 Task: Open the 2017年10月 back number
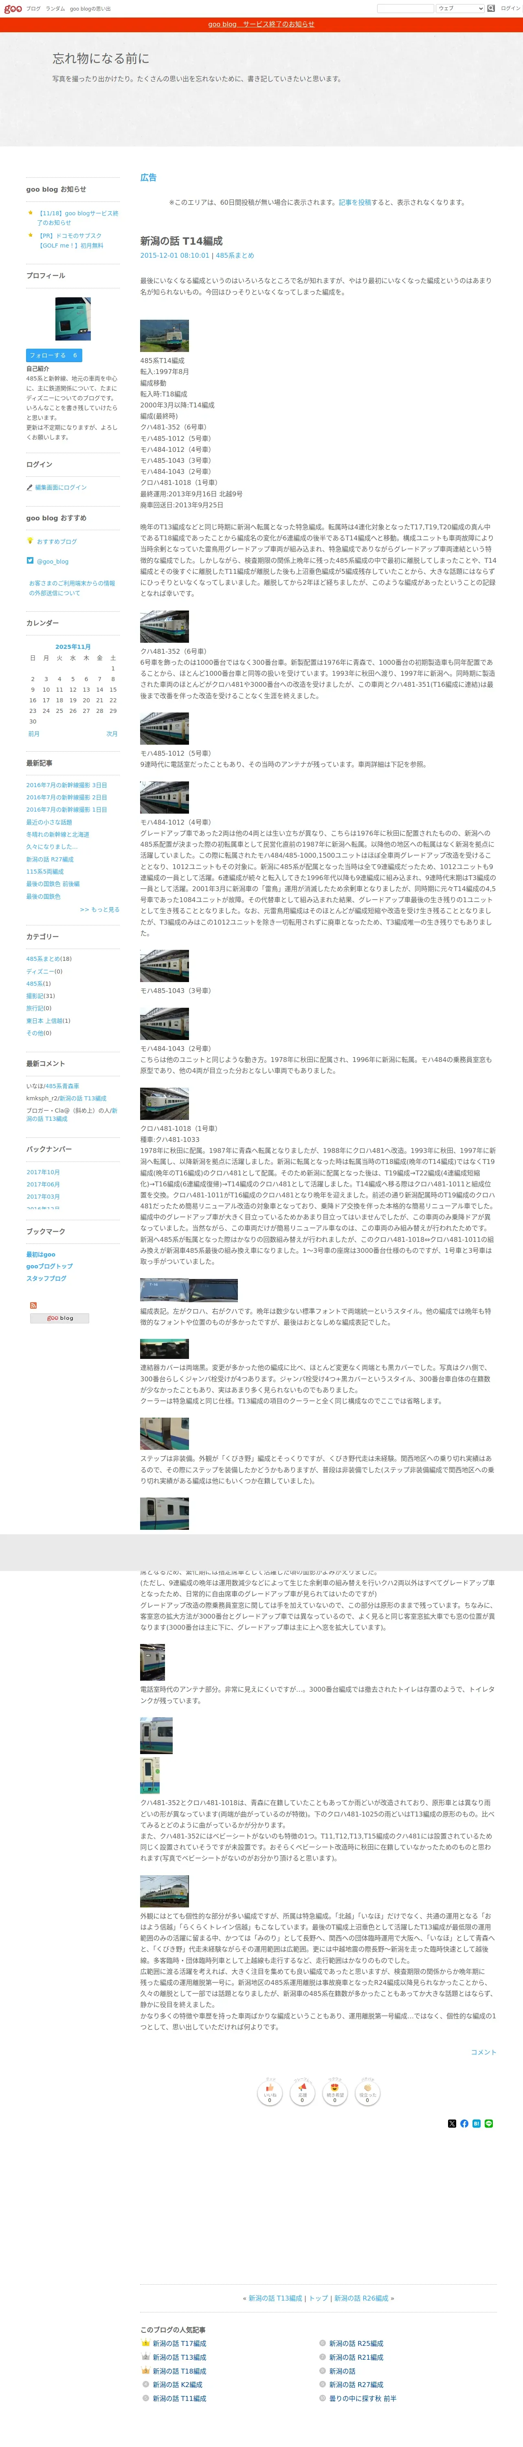pyautogui.click(x=43, y=1172)
